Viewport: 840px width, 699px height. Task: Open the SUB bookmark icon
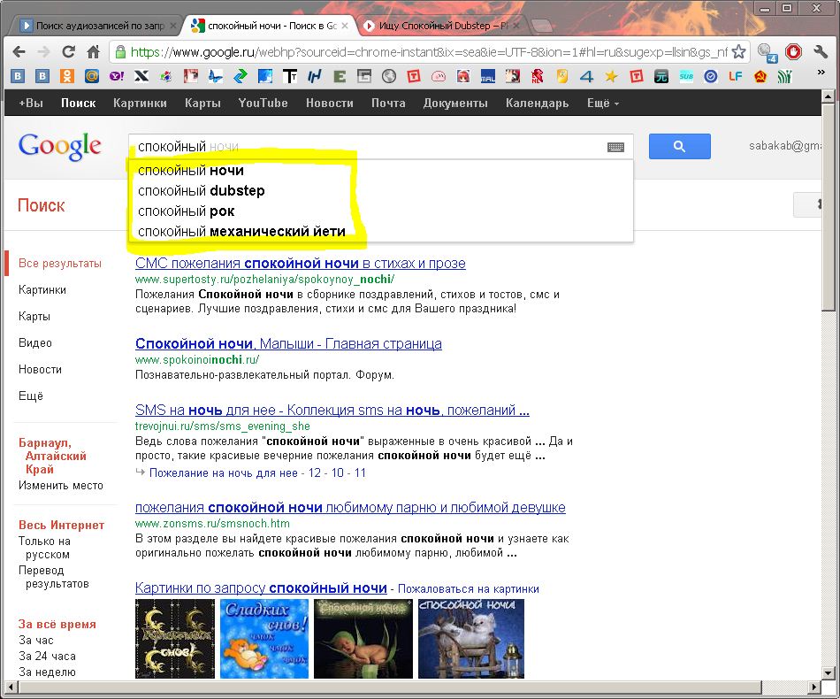click(686, 76)
